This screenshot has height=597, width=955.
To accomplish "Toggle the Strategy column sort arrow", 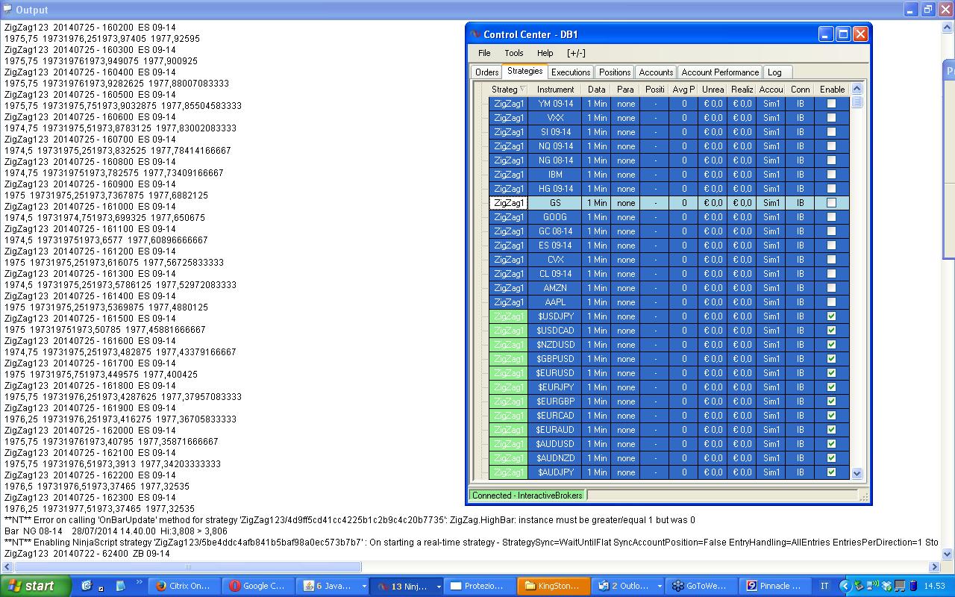I will point(522,90).
